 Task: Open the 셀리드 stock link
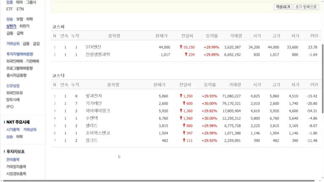click(92, 126)
